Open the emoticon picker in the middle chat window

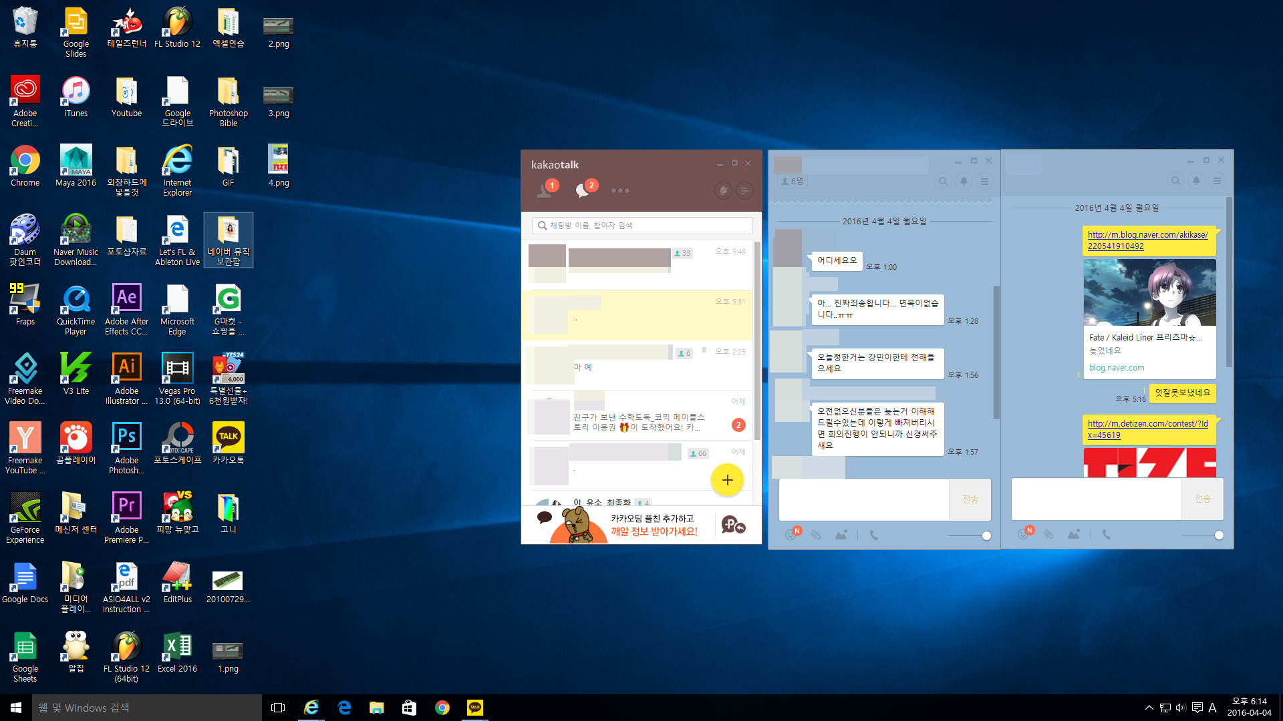point(791,535)
